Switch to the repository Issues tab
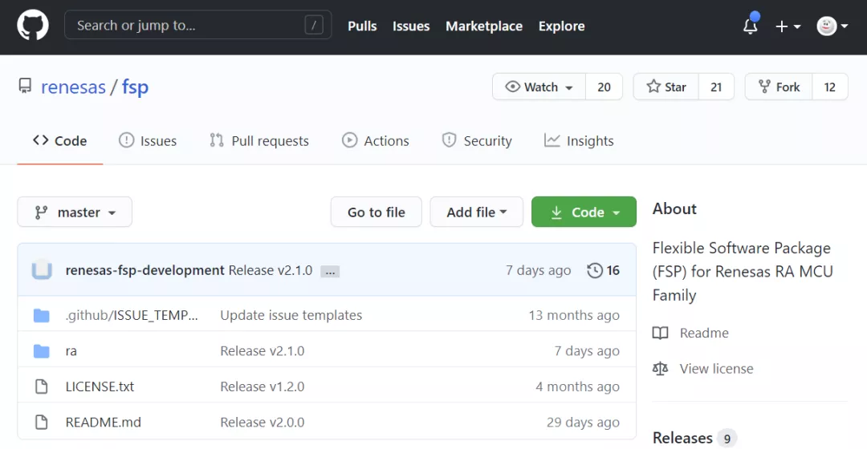The image size is (867, 449). pos(148,141)
